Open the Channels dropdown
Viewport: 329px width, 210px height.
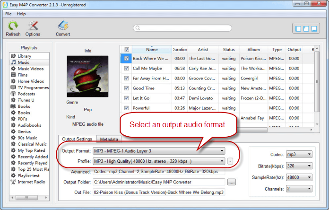pyautogui.click(x=299, y=189)
